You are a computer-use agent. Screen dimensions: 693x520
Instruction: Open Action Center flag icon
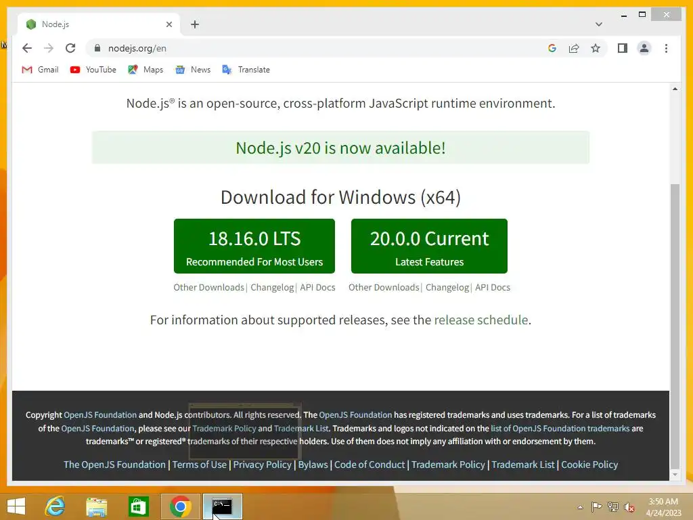(x=596, y=506)
